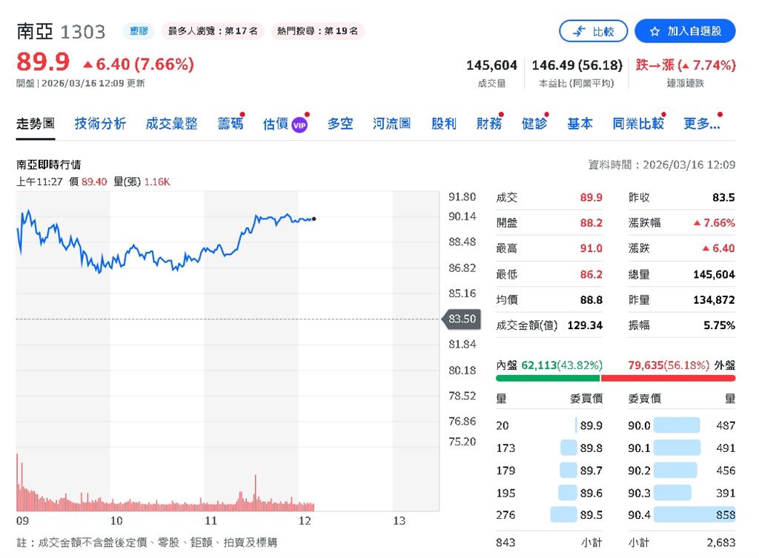Click the 比較 button

tap(593, 31)
